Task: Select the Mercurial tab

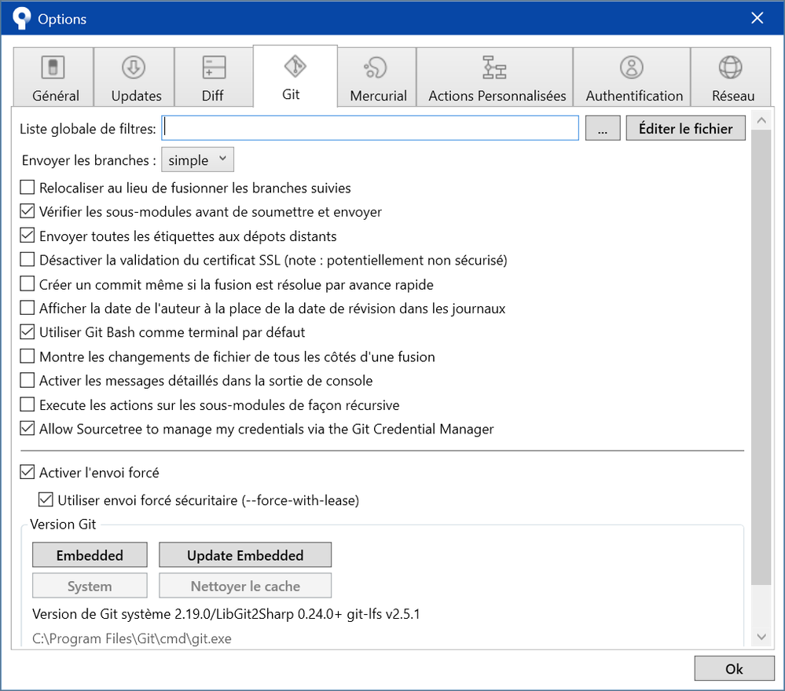Action: 377,77
